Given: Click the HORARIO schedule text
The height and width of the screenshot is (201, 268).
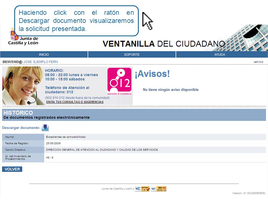Looking at the screenshot, I should [x=71, y=75].
